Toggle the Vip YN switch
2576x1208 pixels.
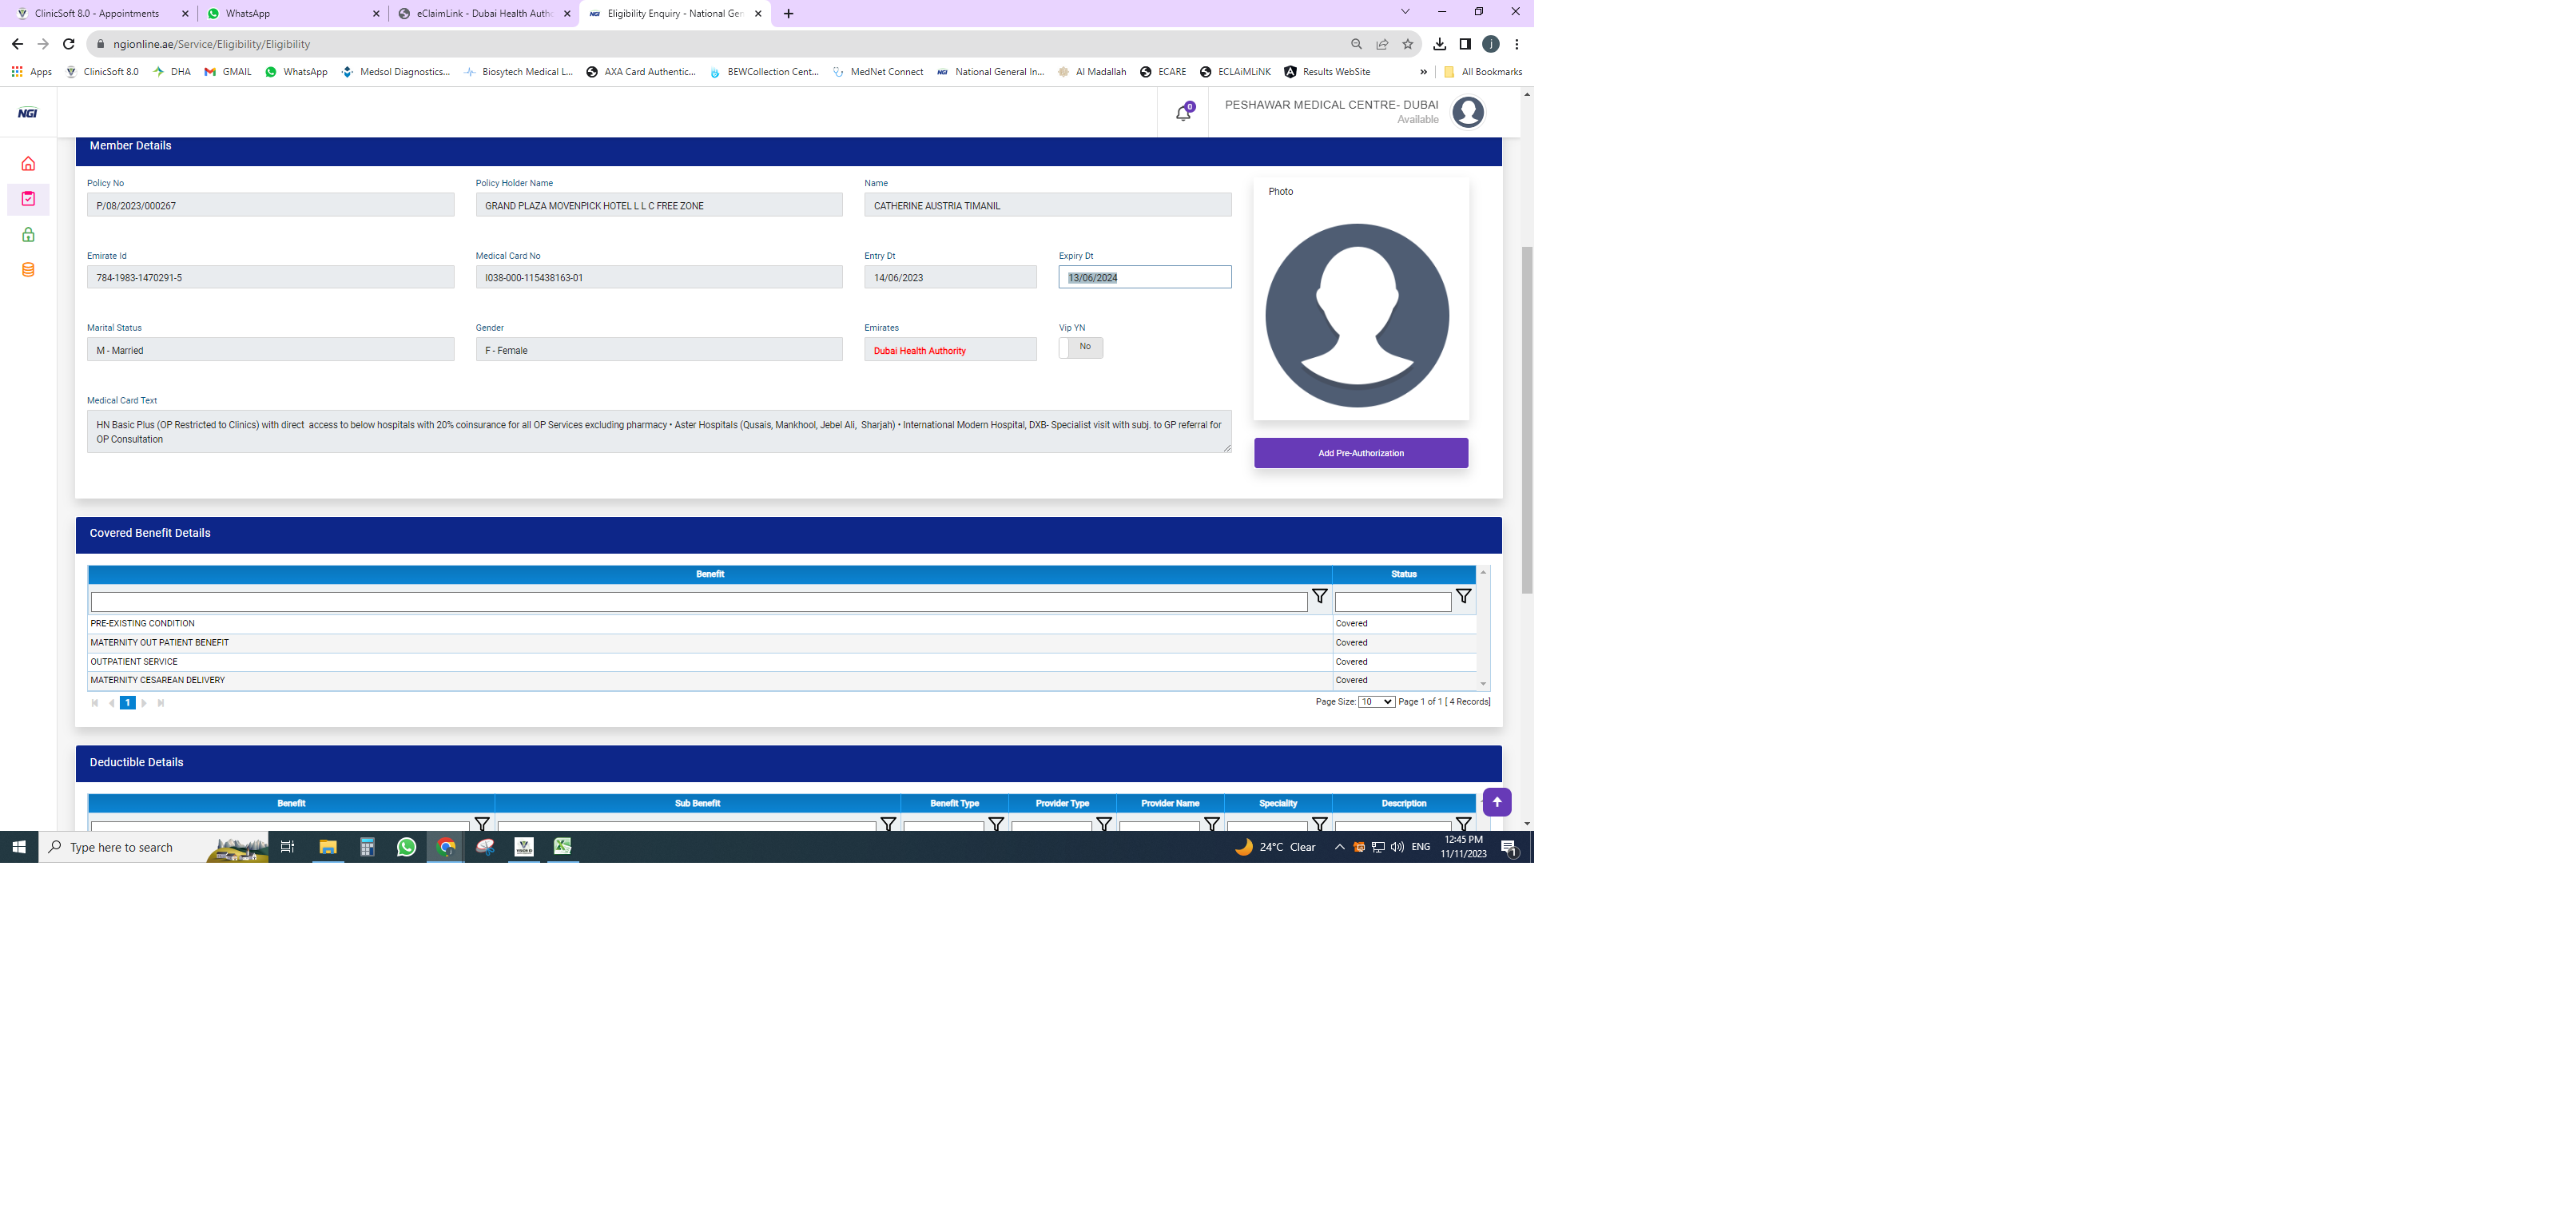tap(1080, 347)
